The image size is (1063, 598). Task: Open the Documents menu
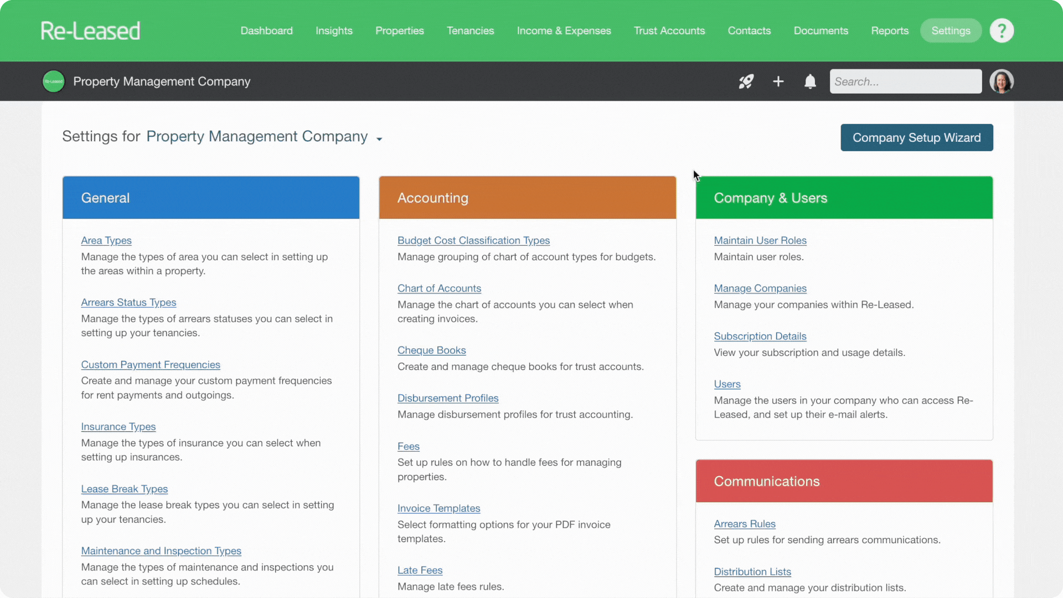pyautogui.click(x=821, y=30)
